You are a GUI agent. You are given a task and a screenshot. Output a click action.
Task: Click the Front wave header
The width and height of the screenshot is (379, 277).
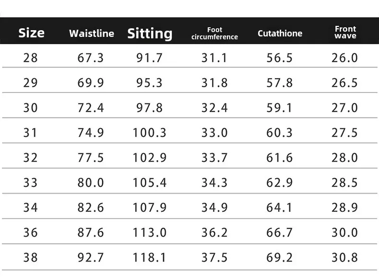345,33
